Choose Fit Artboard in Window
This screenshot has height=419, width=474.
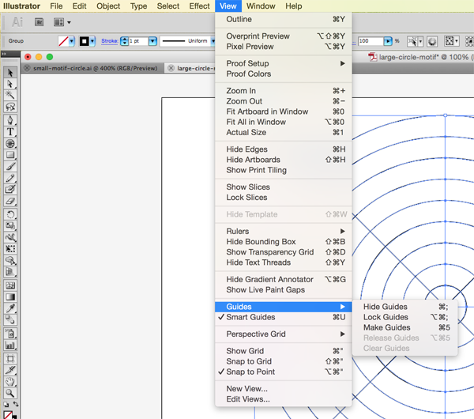click(x=284, y=111)
